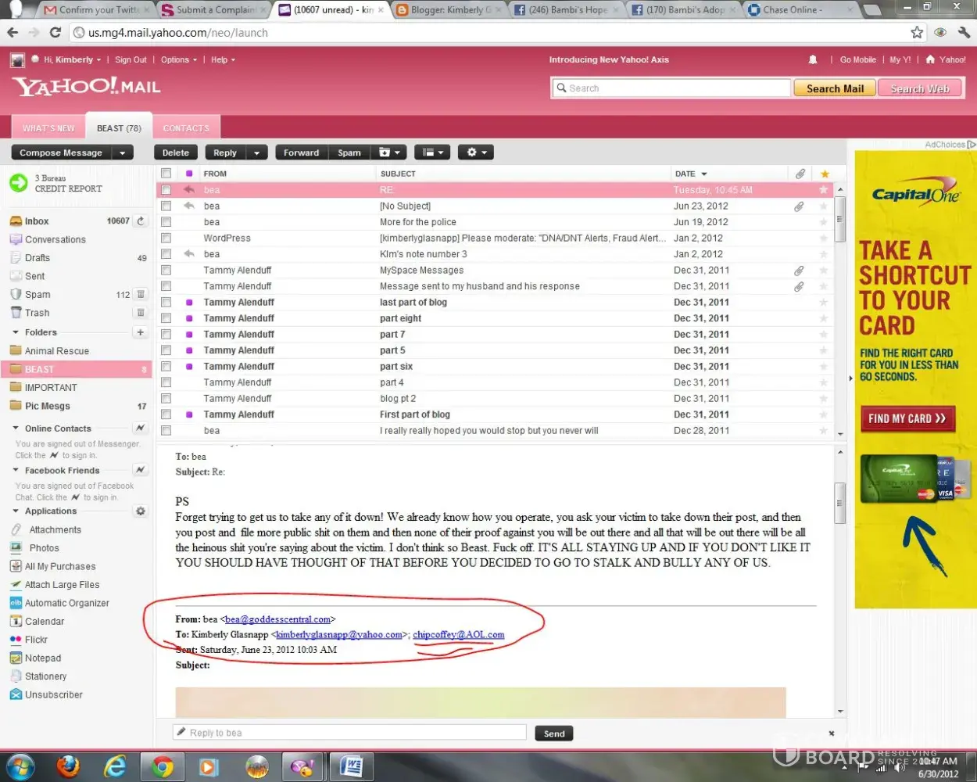The width and height of the screenshot is (977, 782).
Task: Open the chipcoffey@AOL.com email link
Action: point(458,635)
